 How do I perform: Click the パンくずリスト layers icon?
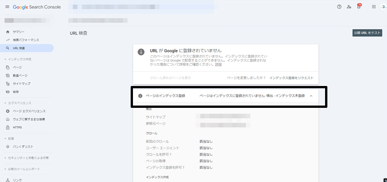click(x=8, y=147)
